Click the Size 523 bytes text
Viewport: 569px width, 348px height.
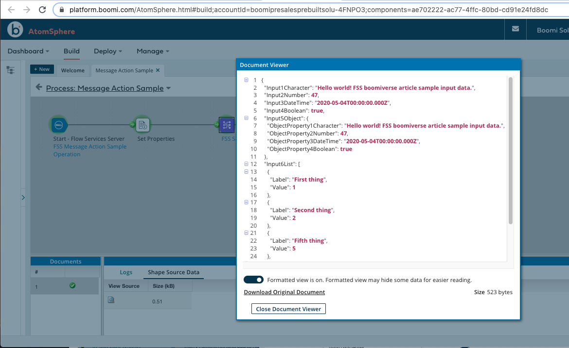click(493, 292)
